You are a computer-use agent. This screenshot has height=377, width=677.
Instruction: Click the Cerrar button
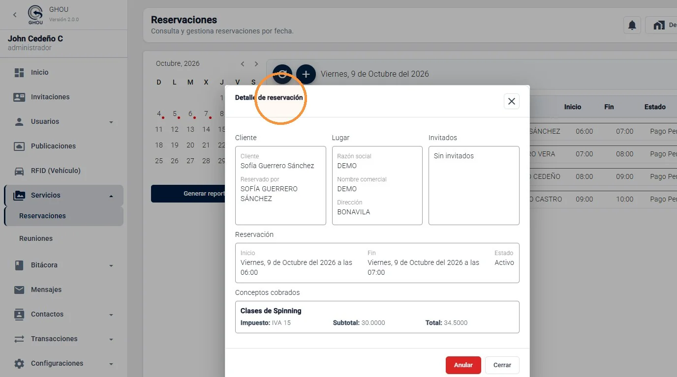pyautogui.click(x=502, y=365)
